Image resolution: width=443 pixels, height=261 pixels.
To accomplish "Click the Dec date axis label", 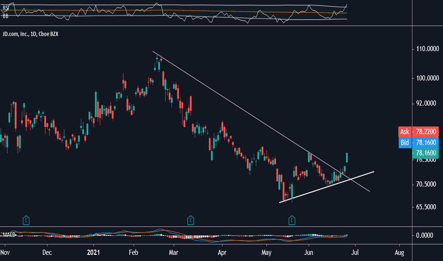I will tap(47, 252).
